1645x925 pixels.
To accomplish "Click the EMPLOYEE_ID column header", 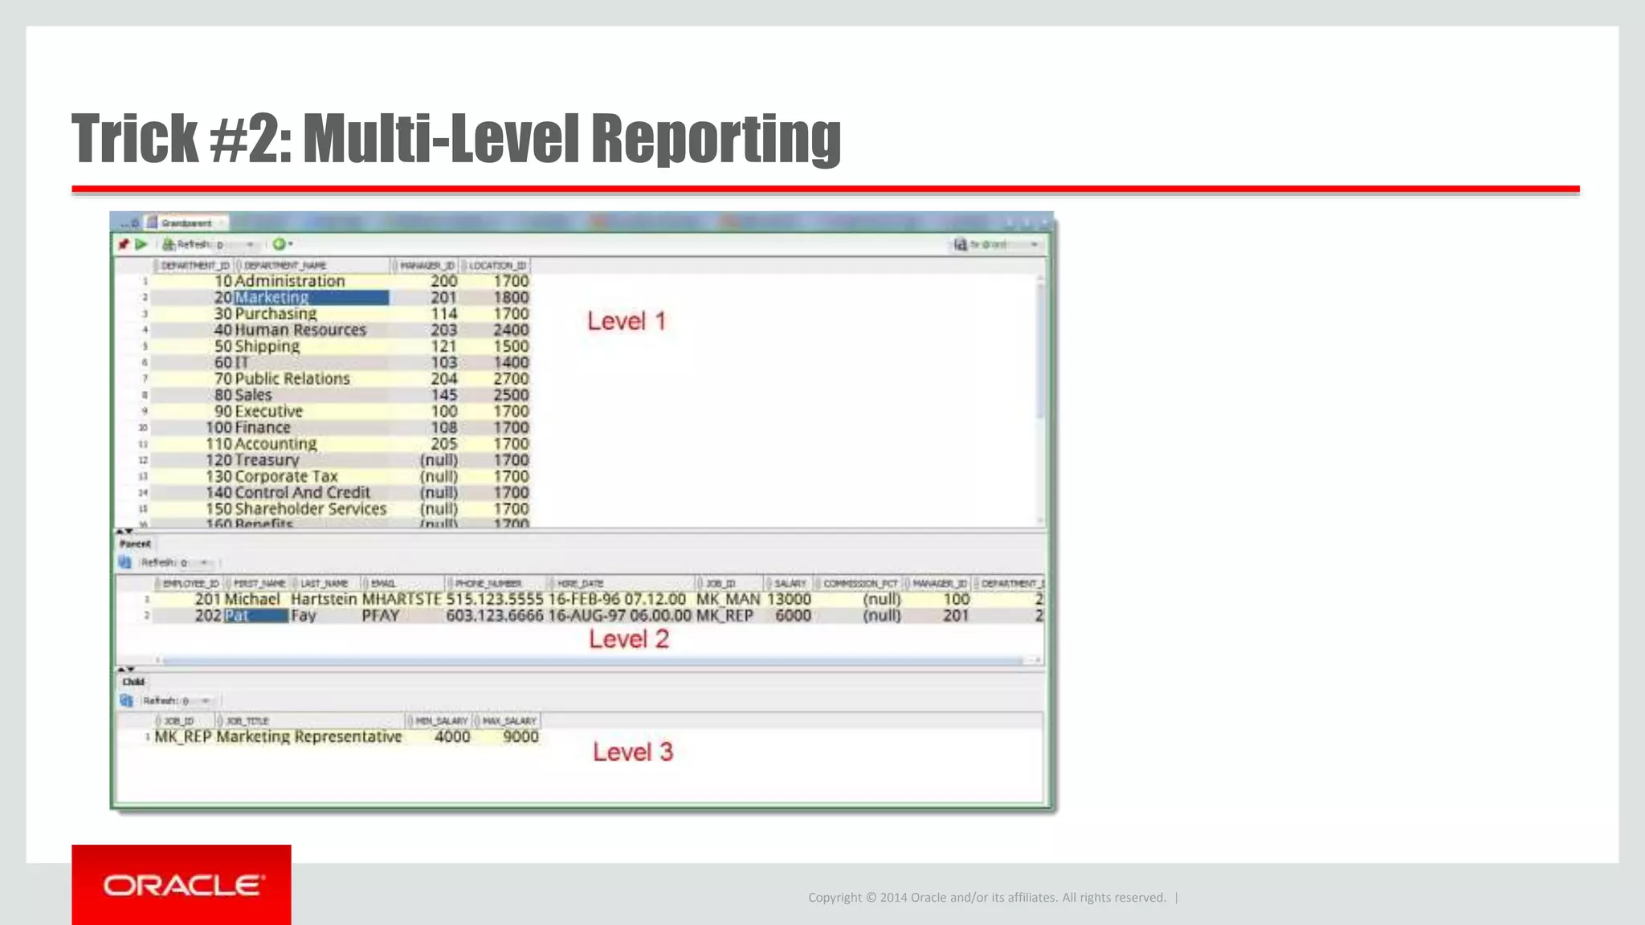I will [x=190, y=583].
